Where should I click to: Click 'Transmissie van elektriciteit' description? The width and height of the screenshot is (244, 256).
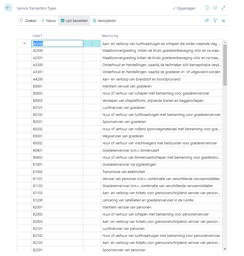[123, 172]
